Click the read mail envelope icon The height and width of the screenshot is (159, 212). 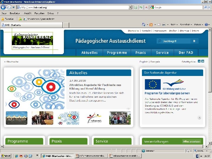[159, 25]
